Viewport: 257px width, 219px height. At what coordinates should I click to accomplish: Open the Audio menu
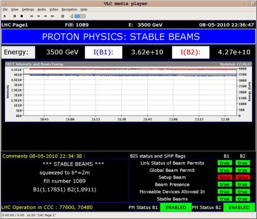pos(42,9)
